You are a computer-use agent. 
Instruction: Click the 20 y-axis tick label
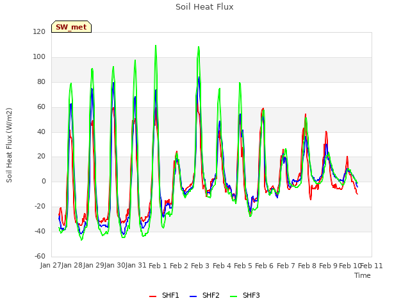[41, 157]
